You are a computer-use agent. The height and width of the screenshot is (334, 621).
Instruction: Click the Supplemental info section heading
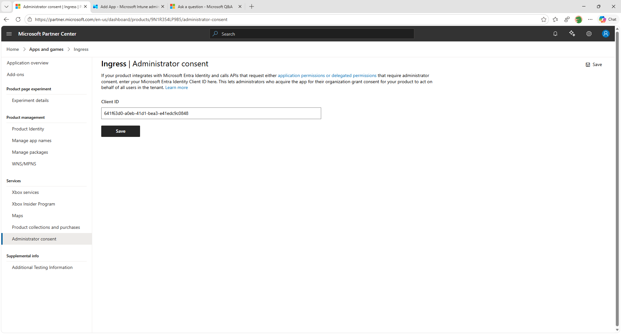23,256
